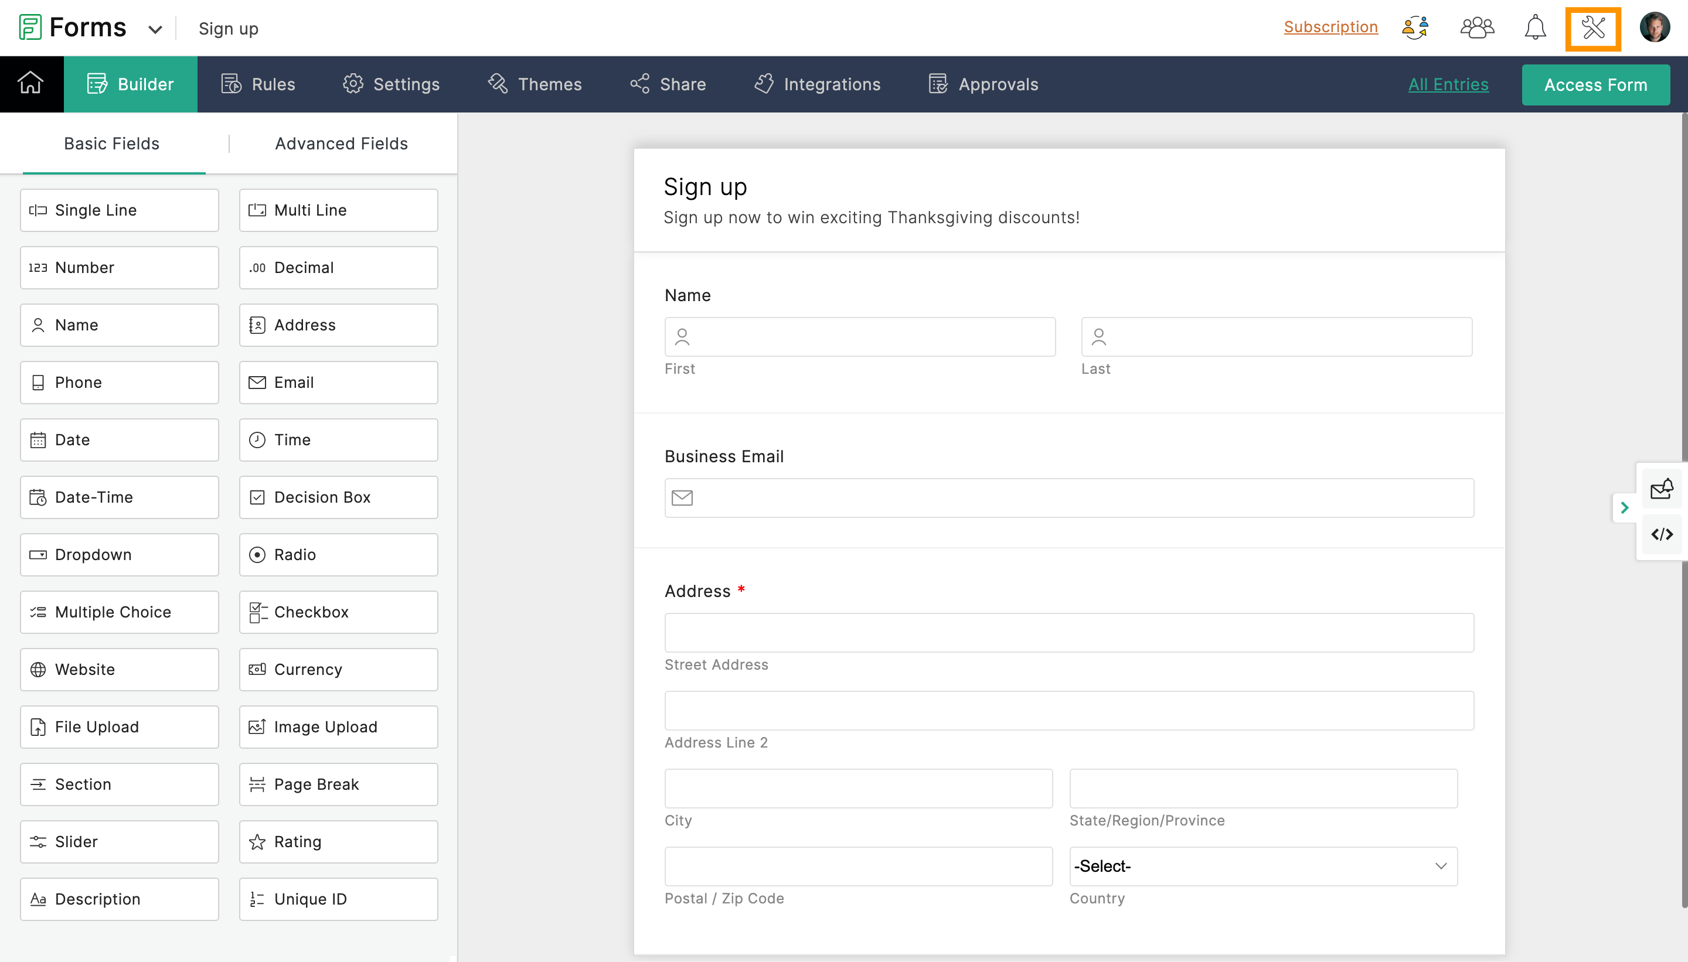
Task: Expand the Advanced Fields tab
Action: point(341,142)
